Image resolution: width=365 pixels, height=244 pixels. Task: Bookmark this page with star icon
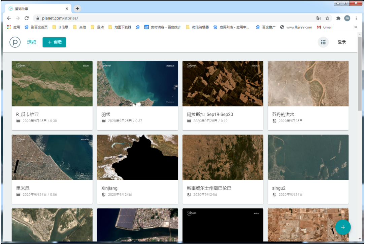point(327,18)
